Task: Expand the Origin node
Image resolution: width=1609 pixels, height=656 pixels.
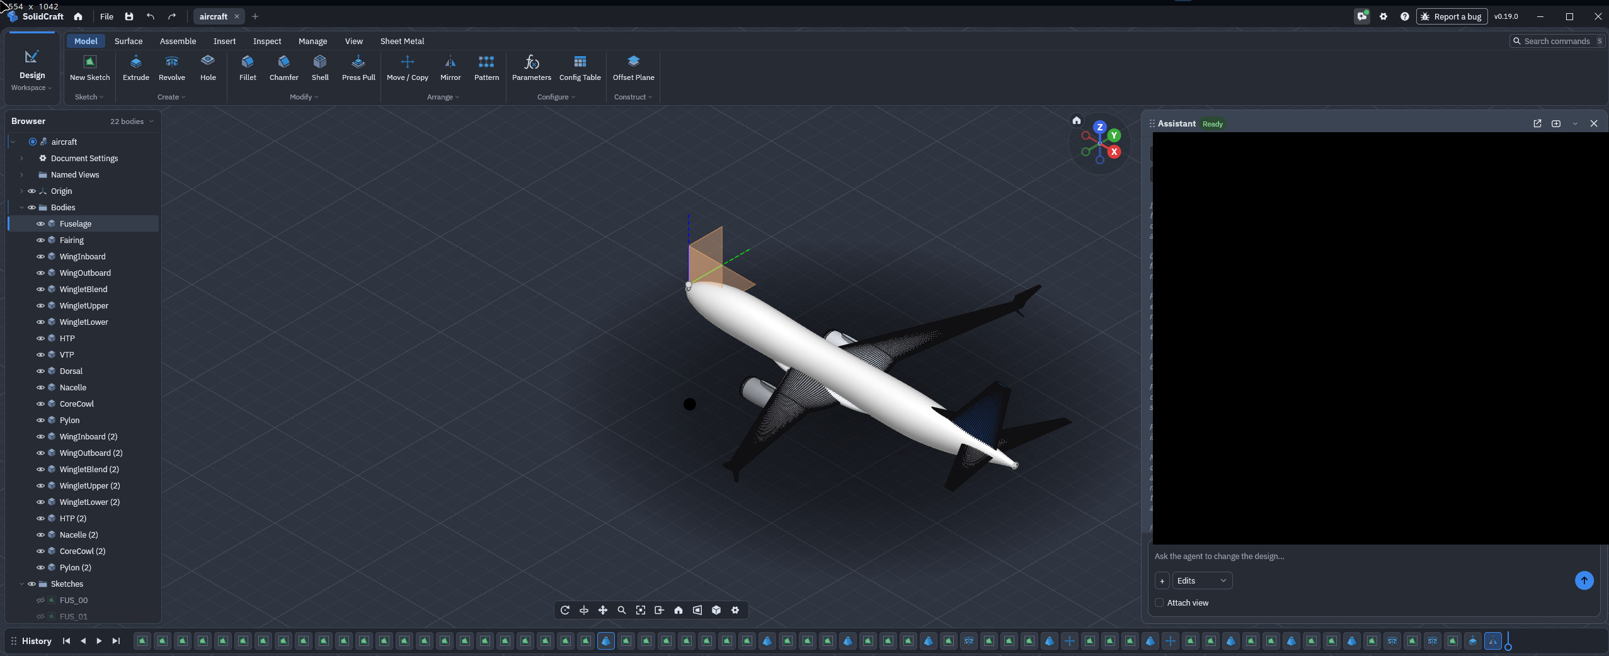Action: (x=21, y=191)
